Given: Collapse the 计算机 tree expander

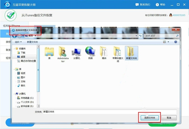Looking at the screenshot, I should pyautogui.click(x=14, y=94).
